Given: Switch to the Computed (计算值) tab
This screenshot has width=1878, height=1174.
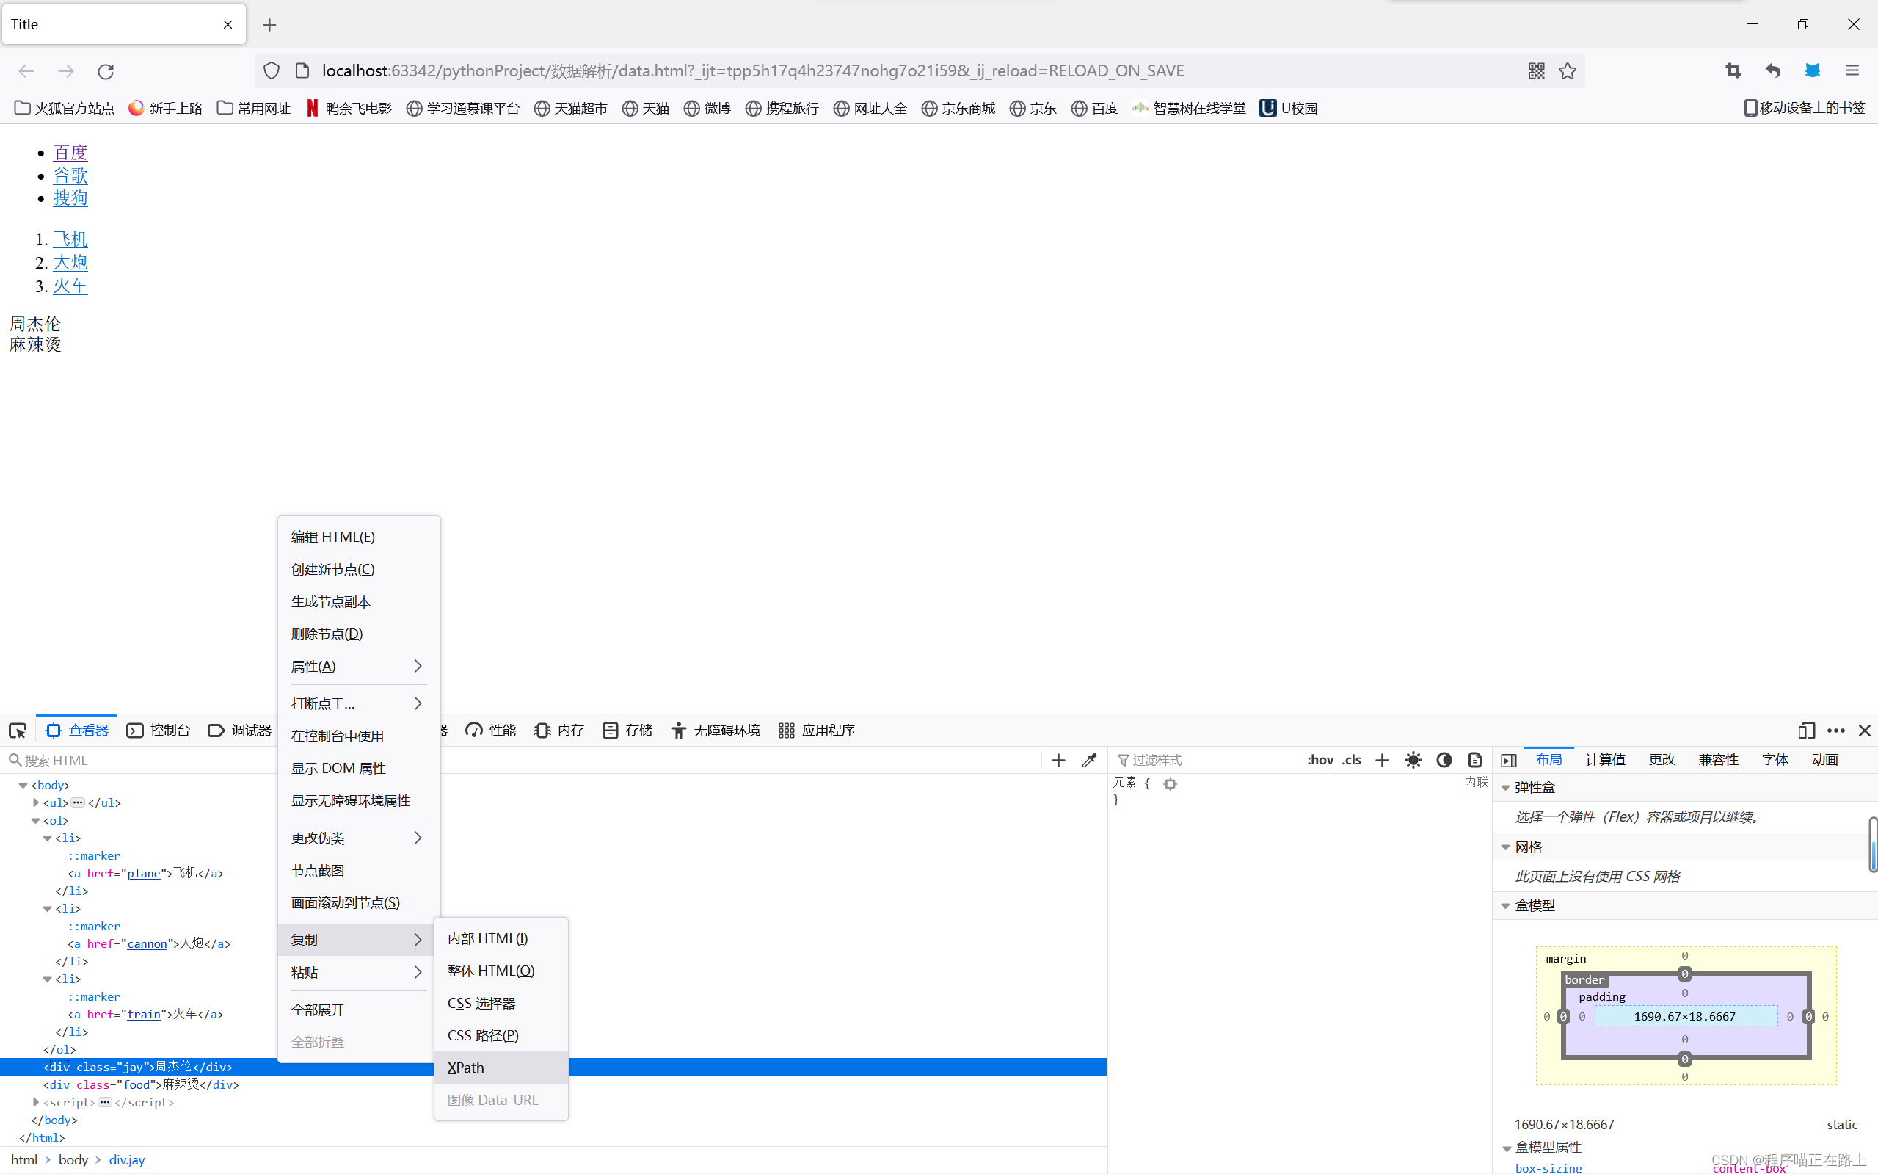Looking at the screenshot, I should coord(1605,759).
